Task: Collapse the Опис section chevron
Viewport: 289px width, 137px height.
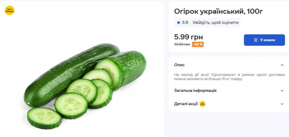Action: pos(282,65)
